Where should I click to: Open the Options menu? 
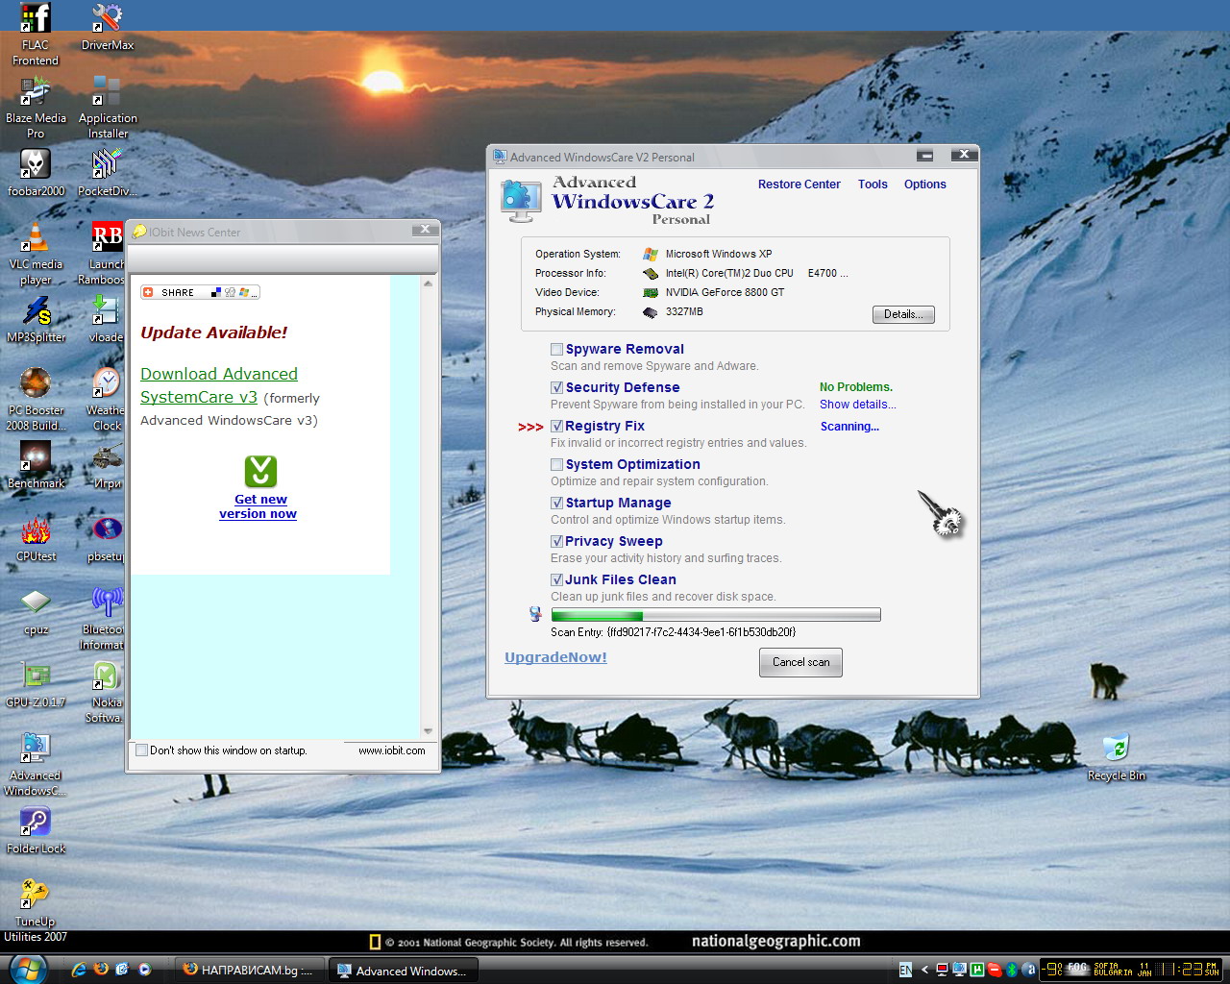[x=924, y=184]
